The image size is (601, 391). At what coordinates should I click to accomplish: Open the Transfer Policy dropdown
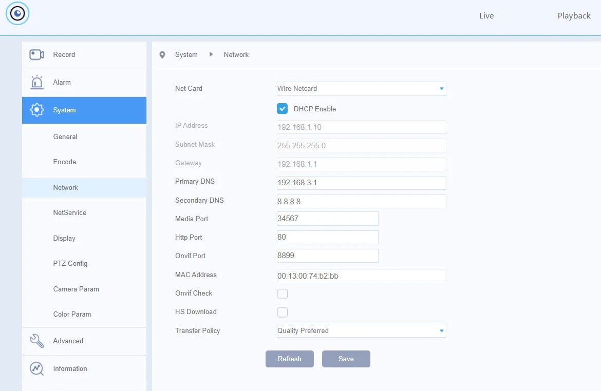pyautogui.click(x=362, y=331)
